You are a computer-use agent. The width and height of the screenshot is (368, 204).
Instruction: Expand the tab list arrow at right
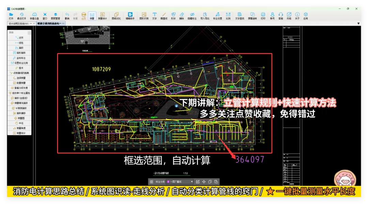coord(358,24)
